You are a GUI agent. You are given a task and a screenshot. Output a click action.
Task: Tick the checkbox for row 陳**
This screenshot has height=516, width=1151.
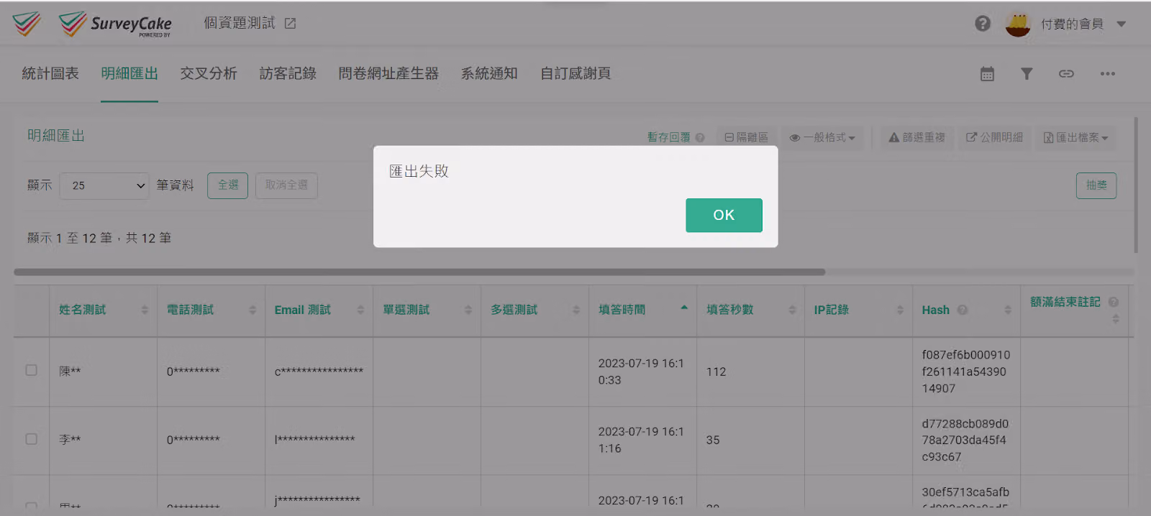tap(32, 370)
